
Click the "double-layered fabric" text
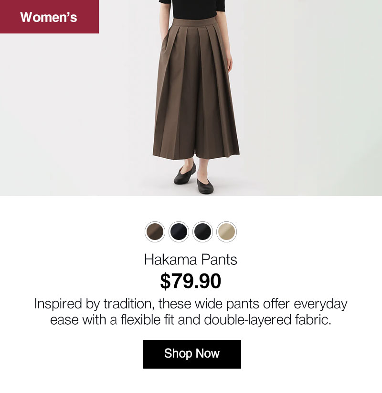(267, 320)
